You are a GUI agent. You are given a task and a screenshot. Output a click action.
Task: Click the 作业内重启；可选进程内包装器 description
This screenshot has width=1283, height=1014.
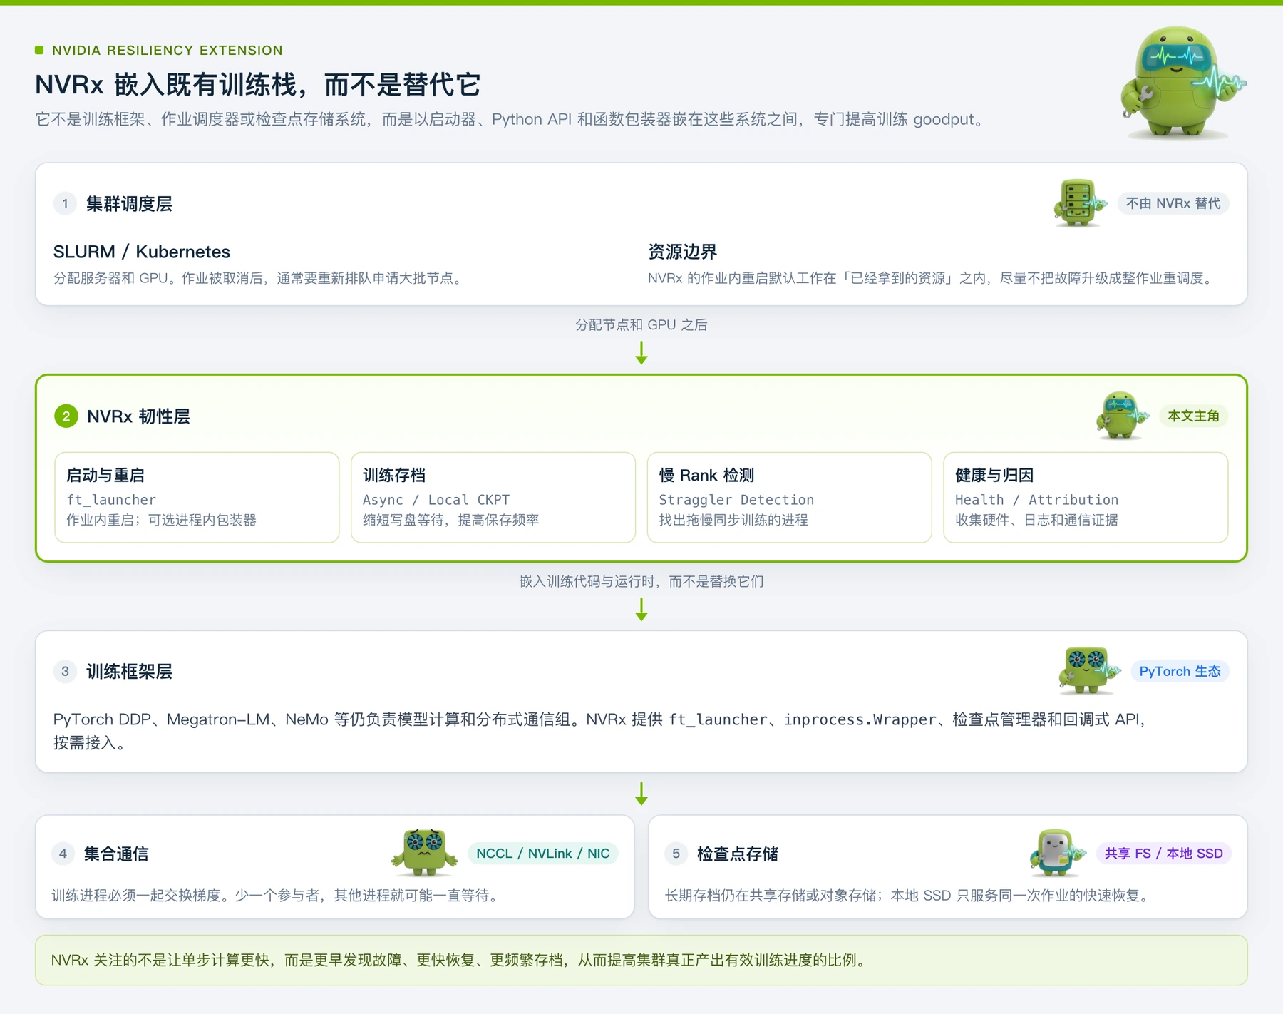click(161, 520)
